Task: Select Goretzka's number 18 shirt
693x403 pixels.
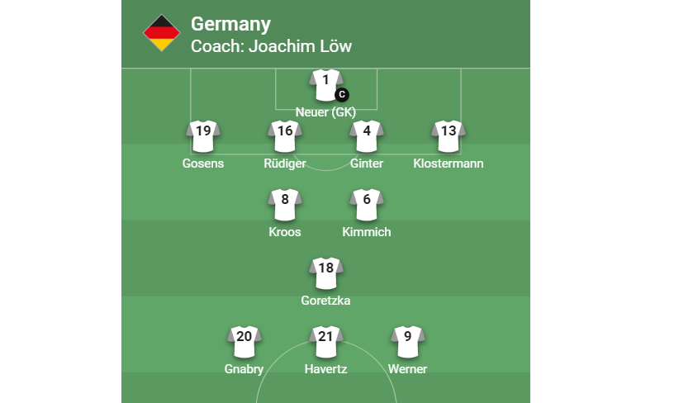Action: [325, 273]
